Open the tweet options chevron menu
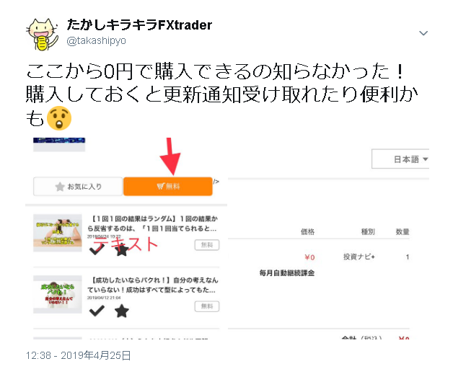The height and width of the screenshot is (369, 453). [x=423, y=33]
